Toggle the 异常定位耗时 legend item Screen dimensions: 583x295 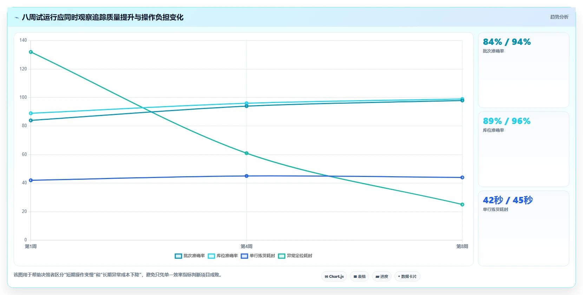point(295,256)
